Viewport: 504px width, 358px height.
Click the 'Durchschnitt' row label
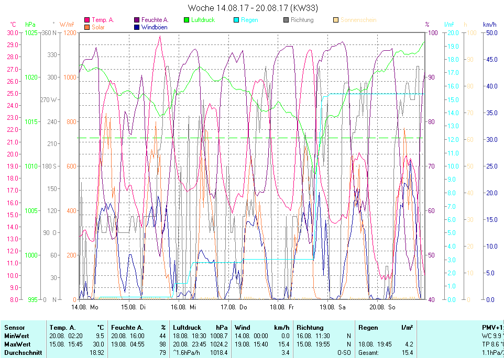(x=23, y=353)
